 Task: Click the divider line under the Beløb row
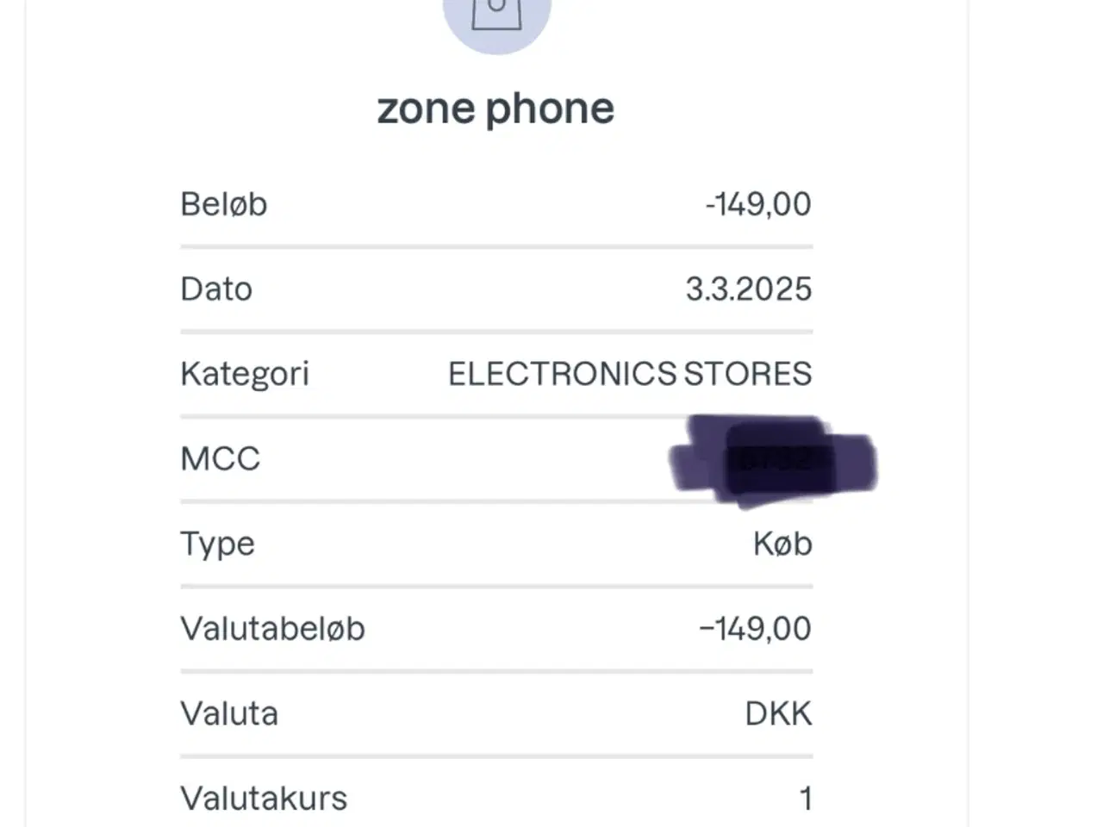(x=496, y=247)
